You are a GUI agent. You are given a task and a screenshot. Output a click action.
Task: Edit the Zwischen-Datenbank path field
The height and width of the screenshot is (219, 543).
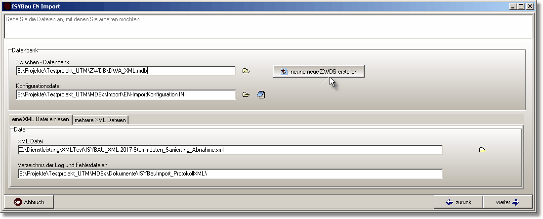[125, 71]
